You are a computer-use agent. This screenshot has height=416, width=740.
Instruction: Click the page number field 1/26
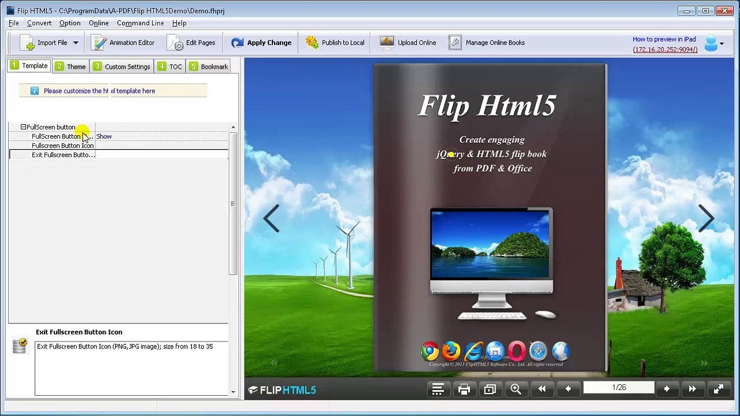(x=619, y=388)
